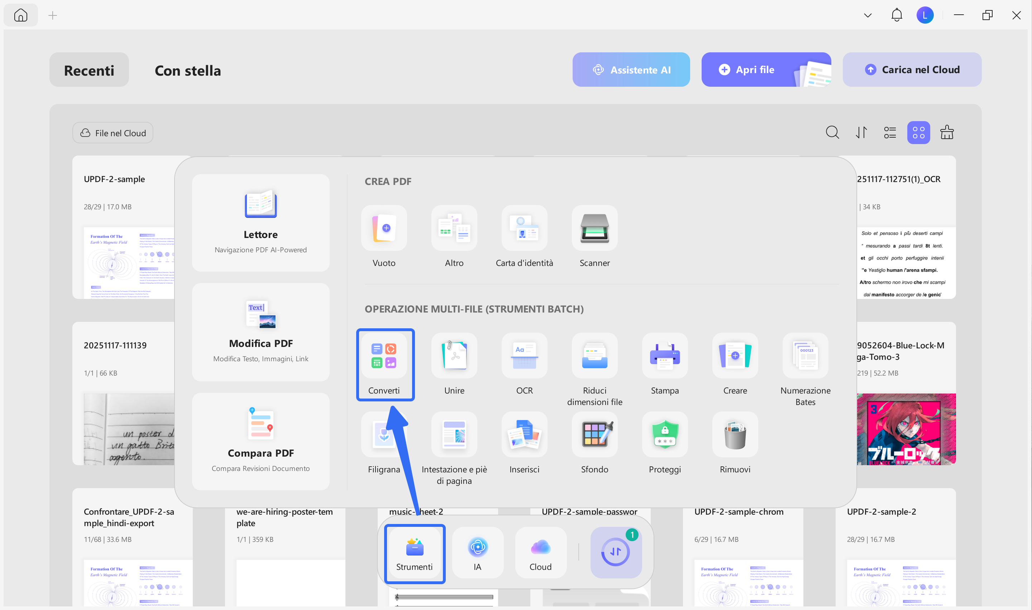Search recent files with magnifier icon
This screenshot has width=1032, height=610.
click(x=832, y=132)
